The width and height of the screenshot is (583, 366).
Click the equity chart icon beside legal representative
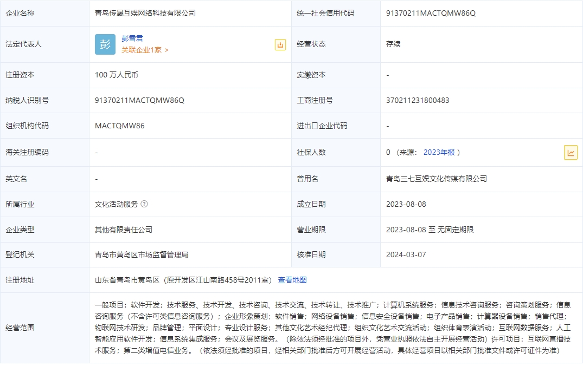point(280,45)
